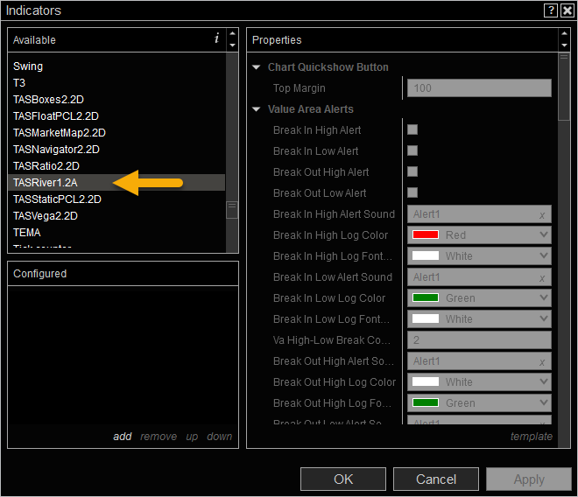Click Break In High Alert Sound field
This screenshot has height=497, width=578.
(x=479, y=214)
